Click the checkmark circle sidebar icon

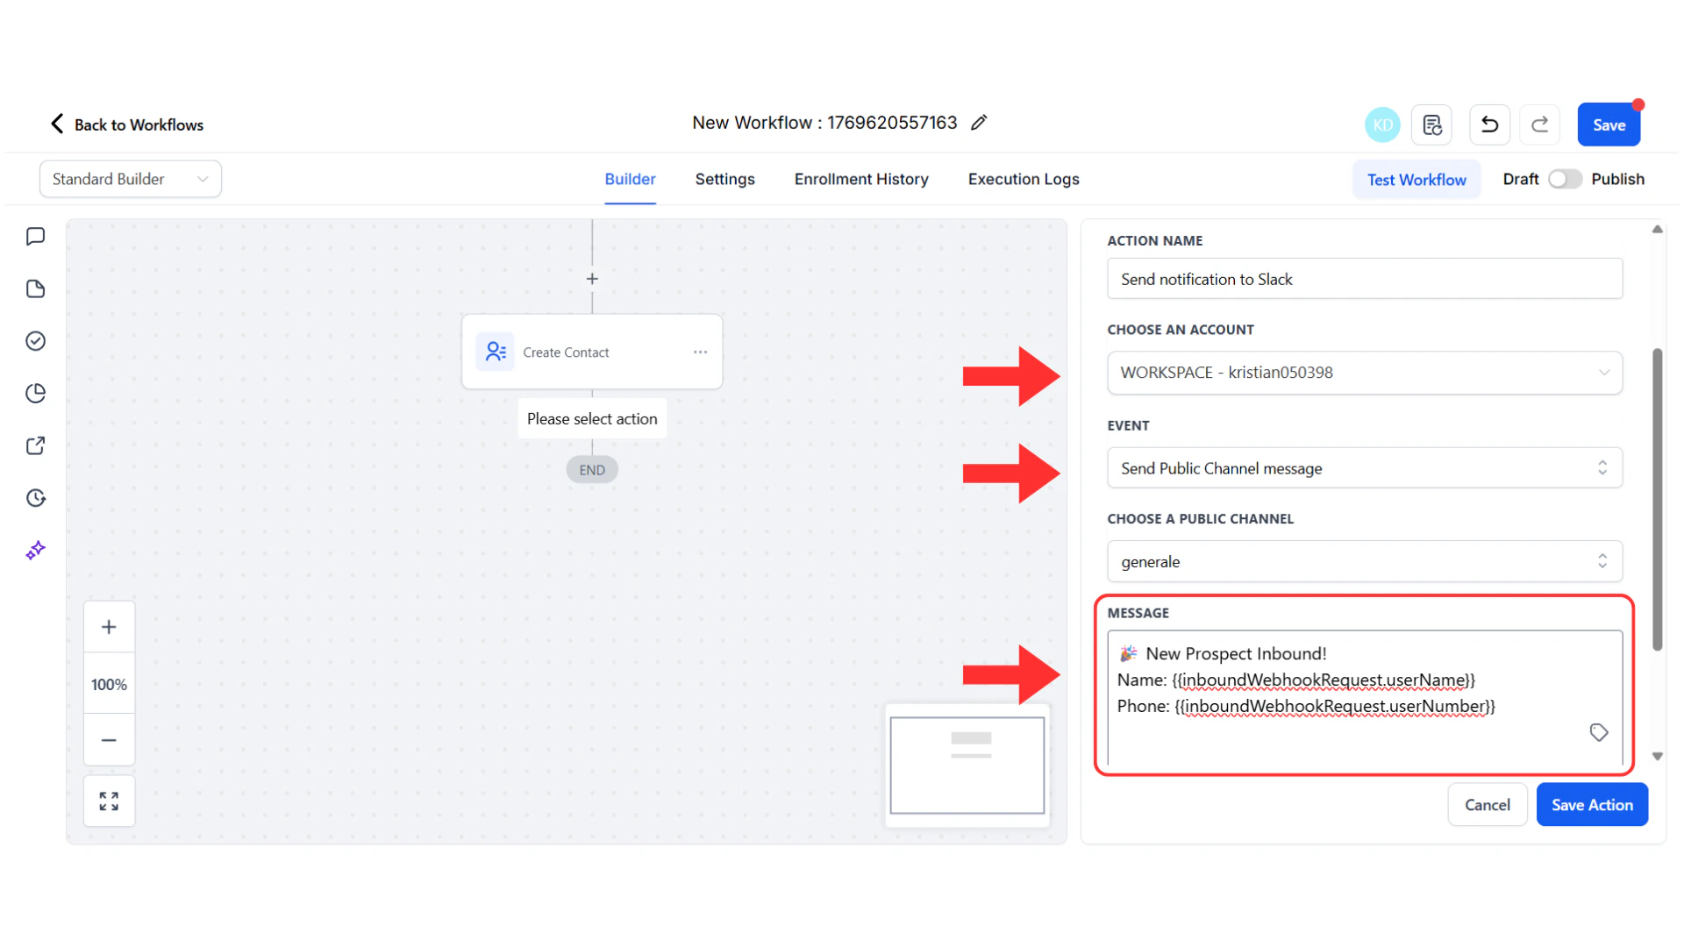click(35, 340)
